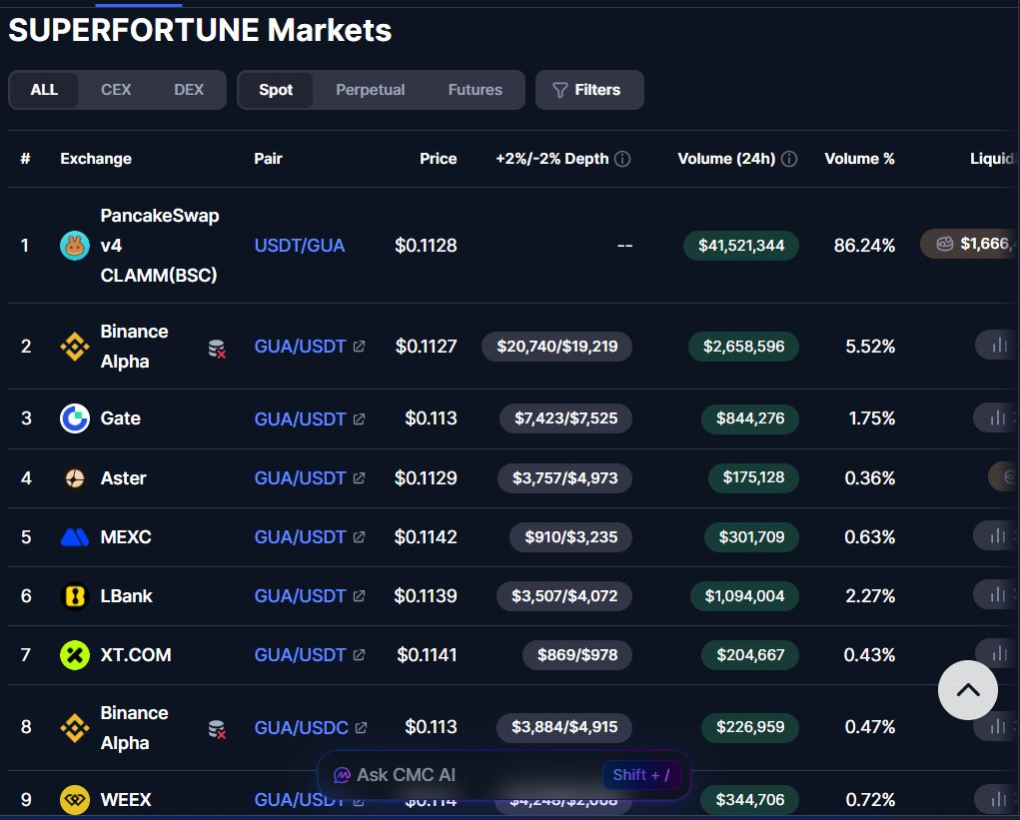This screenshot has width=1020, height=820.
Task: Open external link icon for Aster GUA/USDT
Action: point(359,478)
